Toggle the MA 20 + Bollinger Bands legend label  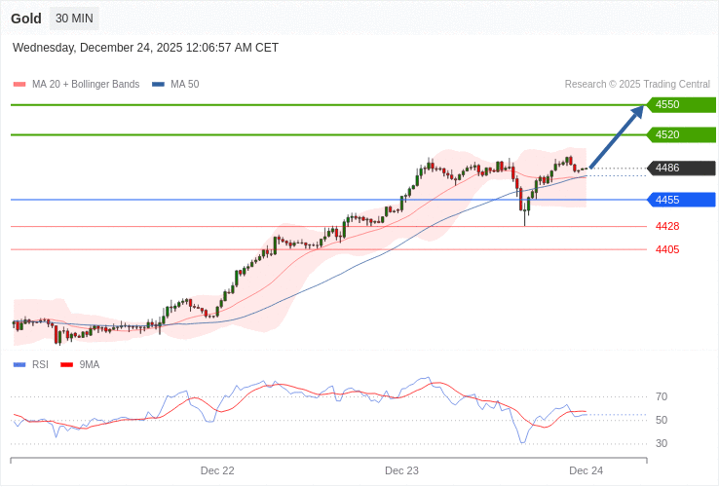(86, 85)
